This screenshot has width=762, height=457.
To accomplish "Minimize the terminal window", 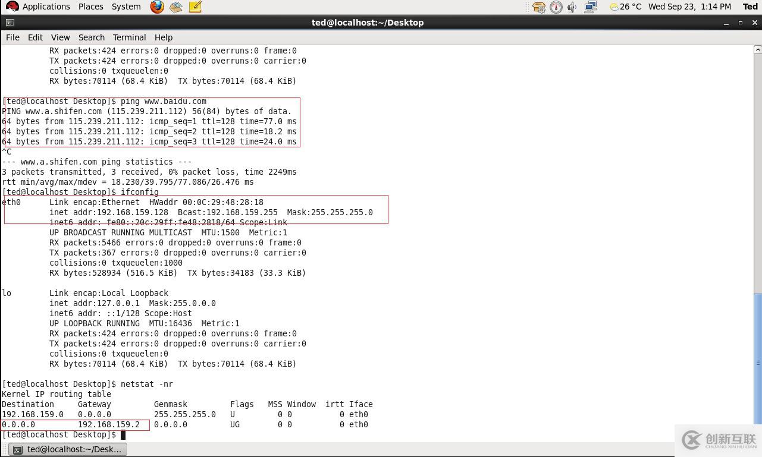I will tap(726, 23).
